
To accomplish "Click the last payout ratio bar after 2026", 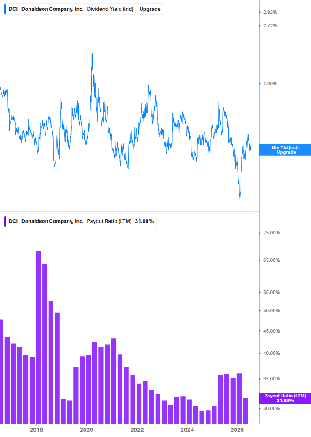I will click(x=245, y=411).
